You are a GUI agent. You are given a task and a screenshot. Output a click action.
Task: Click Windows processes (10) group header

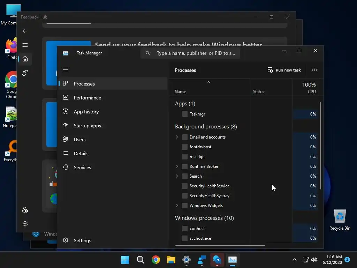[x=204, y=218]
